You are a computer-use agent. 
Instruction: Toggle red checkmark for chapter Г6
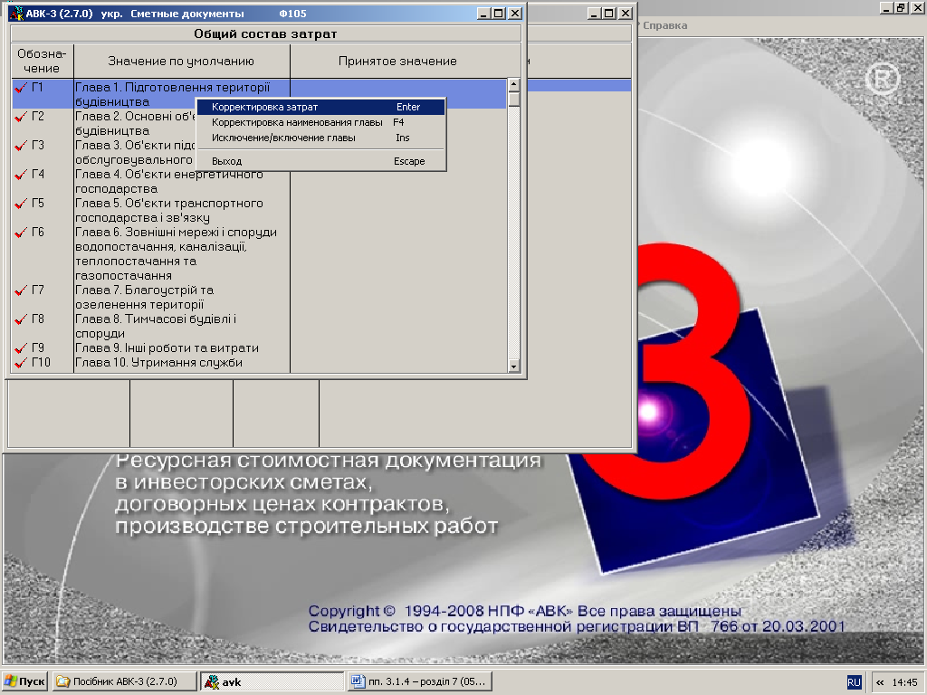click(x=22, y=233)
